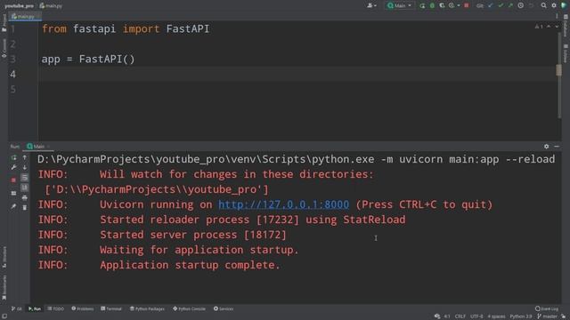The image size is (570, 320).
Task: Click the blue Git update project arrow
Action: pyautogui.click(x=491, y=5)
